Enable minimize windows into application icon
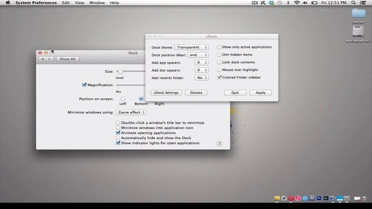372x209 pixels. (118, 128)
